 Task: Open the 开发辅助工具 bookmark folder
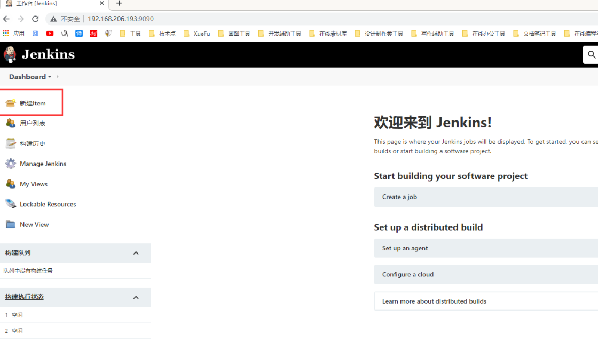pyautogui.click(x=280, y=34)
